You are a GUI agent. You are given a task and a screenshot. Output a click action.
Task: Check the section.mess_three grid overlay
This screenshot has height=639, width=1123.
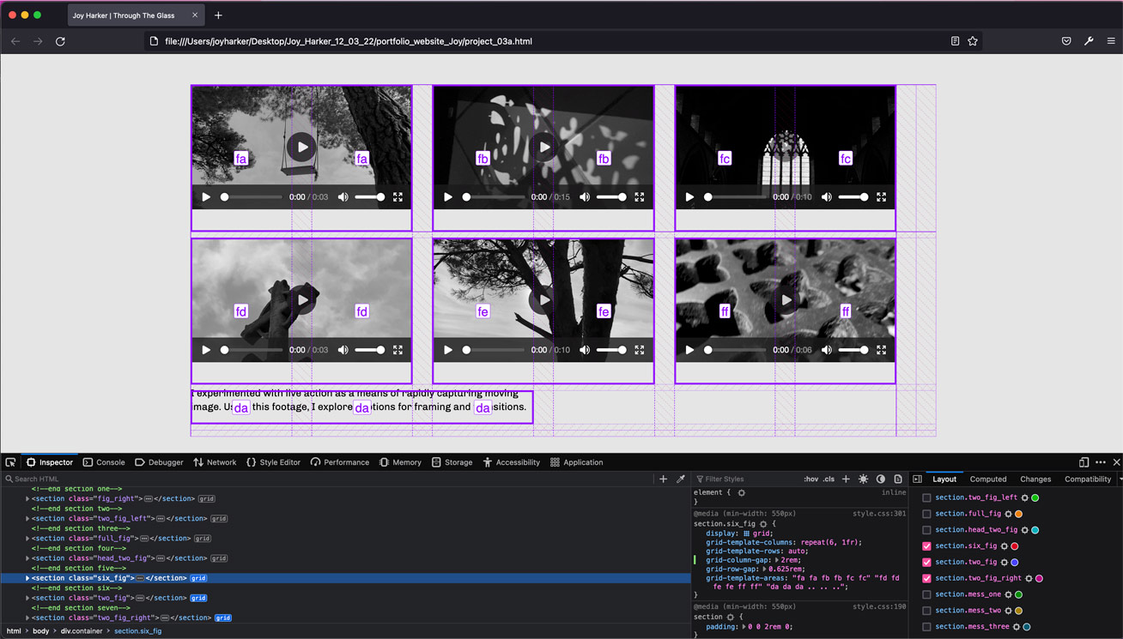[x=926, y=627]
